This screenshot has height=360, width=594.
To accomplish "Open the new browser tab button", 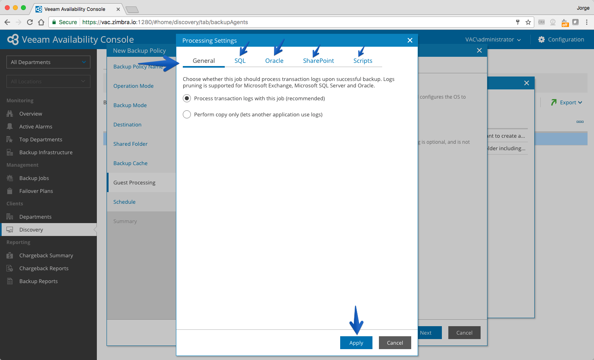I will [x=132, y=9].
